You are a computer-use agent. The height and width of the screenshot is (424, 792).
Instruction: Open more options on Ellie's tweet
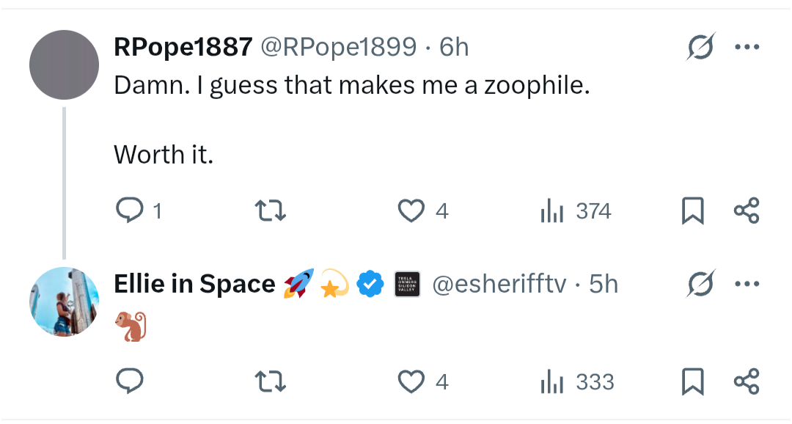[x=747, y=283]
